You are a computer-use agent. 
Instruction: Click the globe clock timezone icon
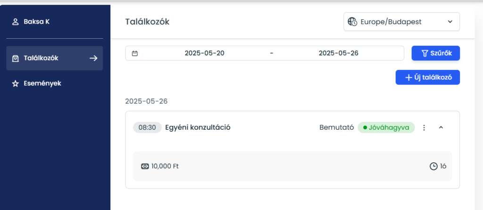pos(352,22)
